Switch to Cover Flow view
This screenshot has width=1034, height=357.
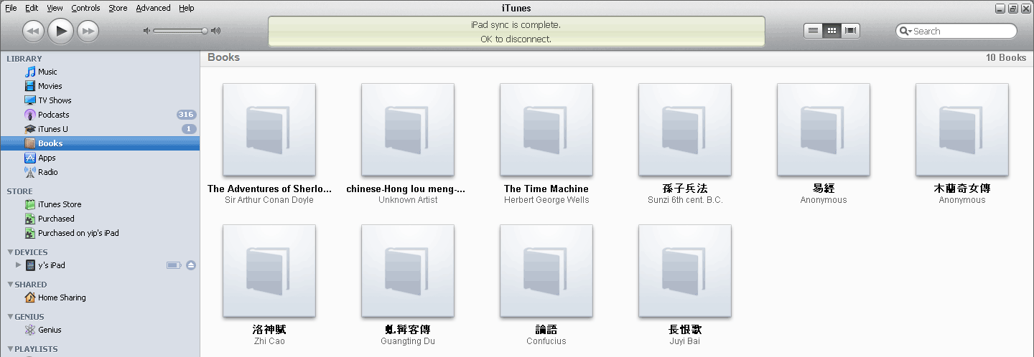[x=851, y=31]
